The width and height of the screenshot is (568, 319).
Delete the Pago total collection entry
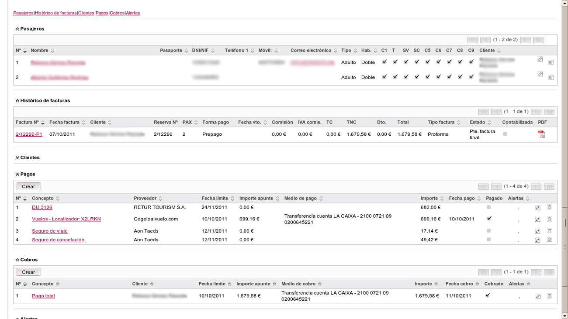tap(549, 295)
